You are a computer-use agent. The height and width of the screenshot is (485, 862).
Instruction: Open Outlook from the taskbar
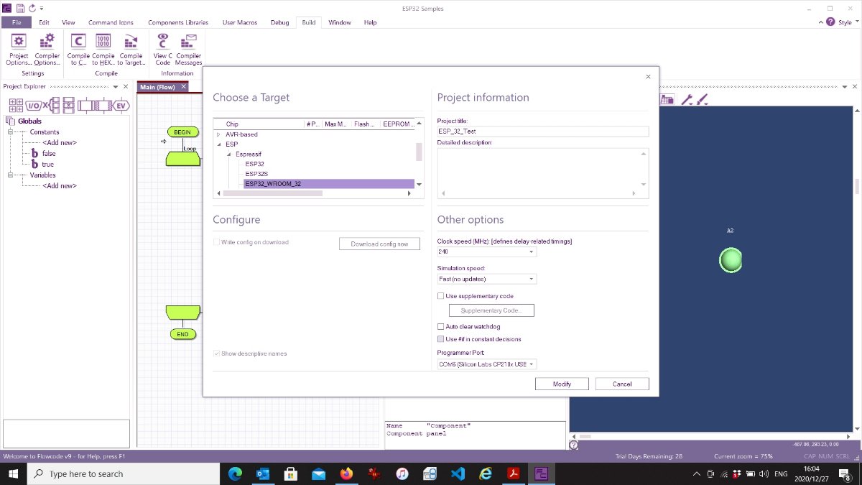point(263,474)
